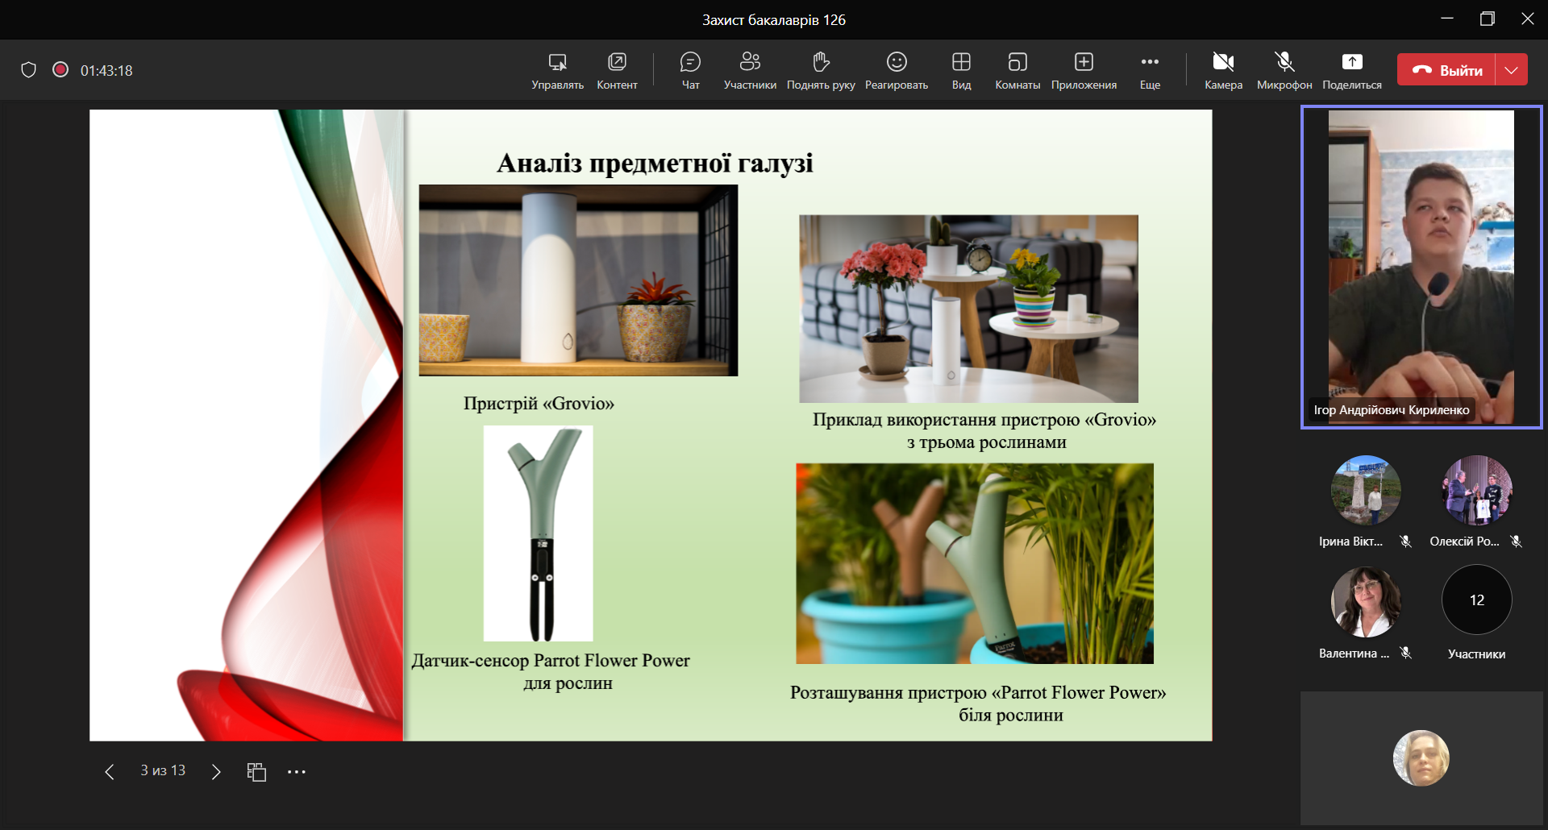Leave the meeting with Выйти

(1446, 70)
